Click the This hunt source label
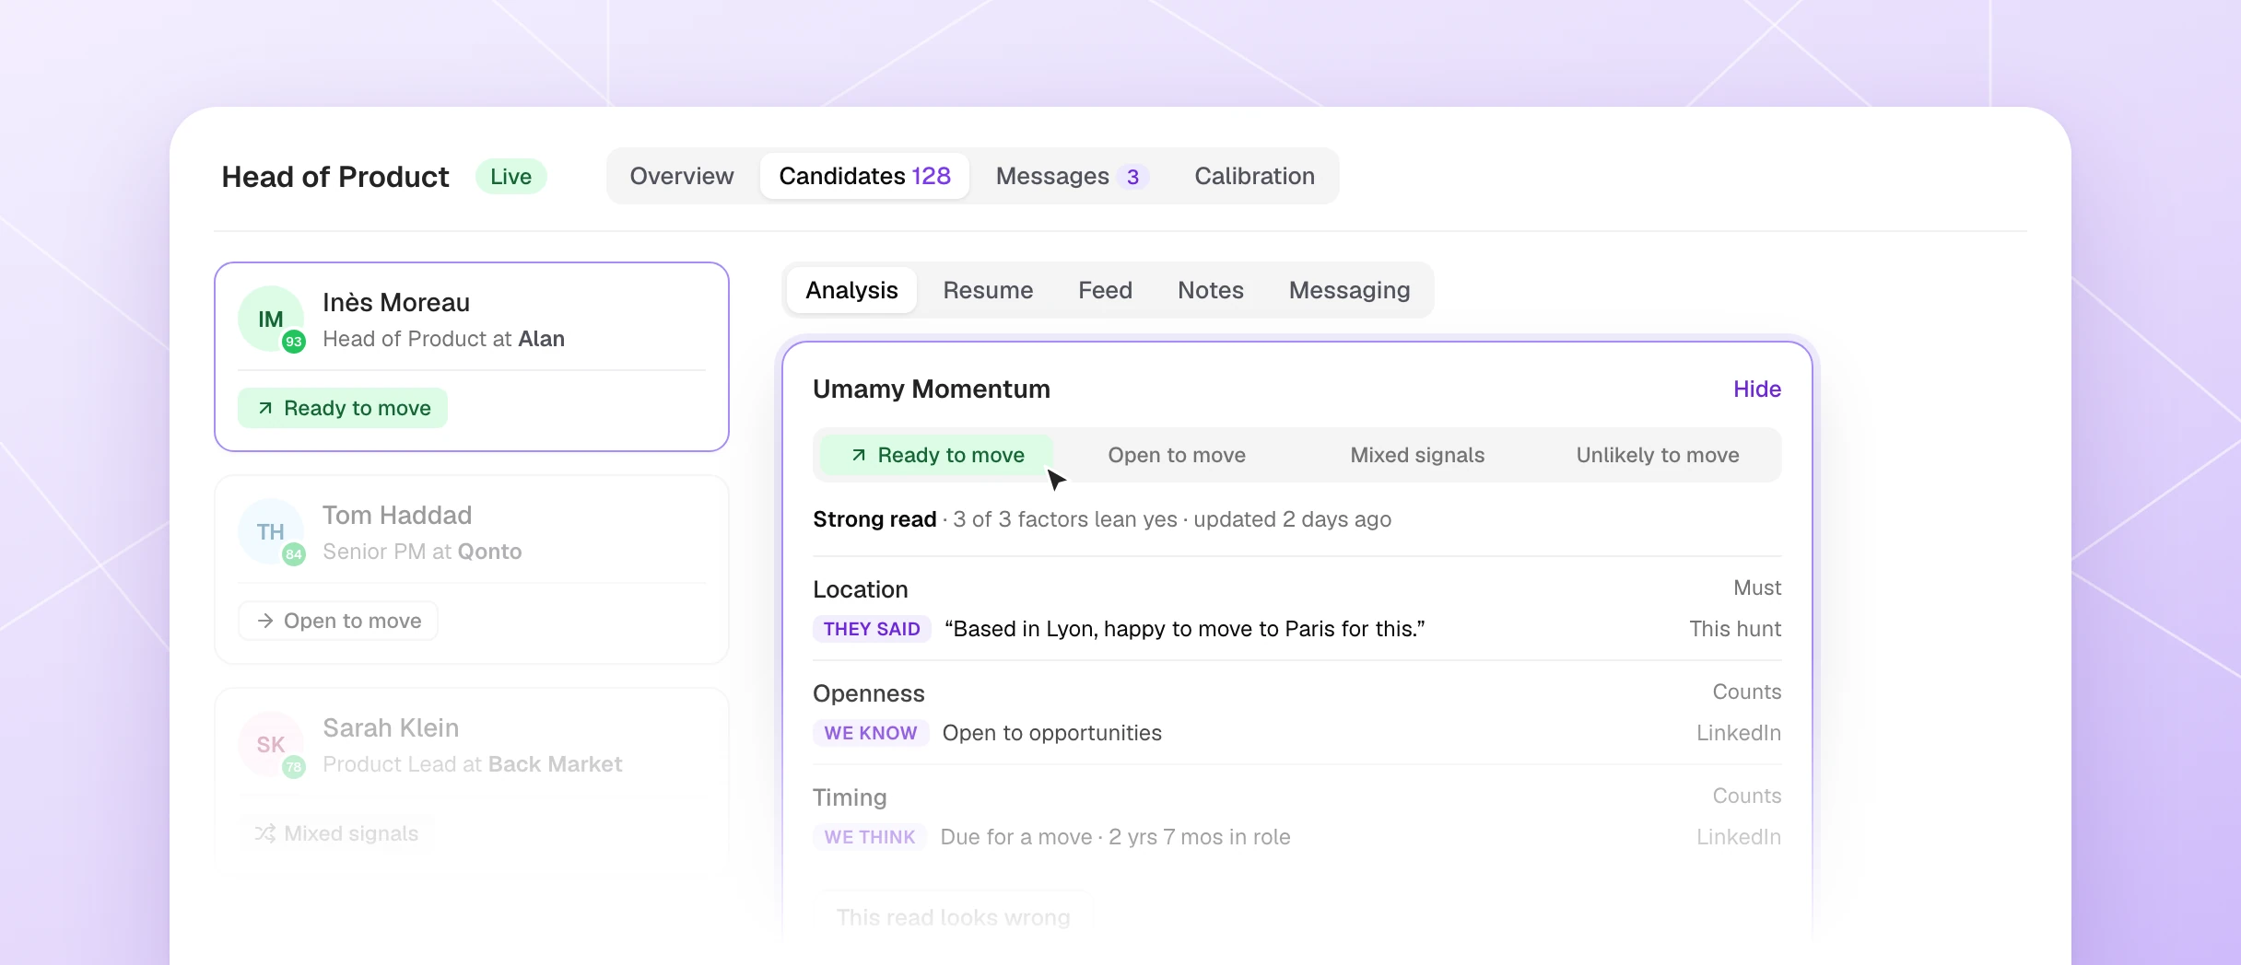Image resolution: width=2241 pixels, height=965 pixels. pos(1735,629)
